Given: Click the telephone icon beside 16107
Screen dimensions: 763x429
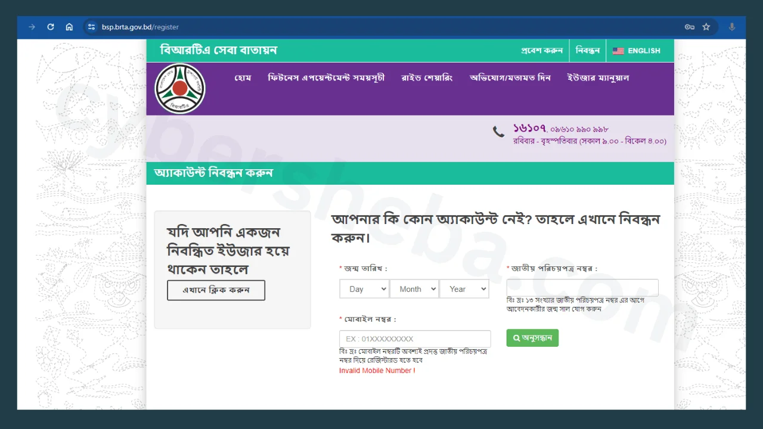Looking at the screenshot, I should [498, 132].
